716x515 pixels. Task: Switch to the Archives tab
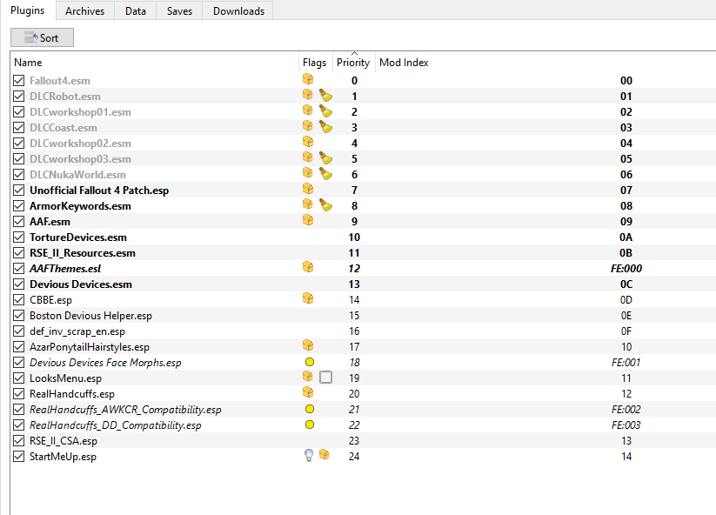pyautogui.click(x=84, y=10)
